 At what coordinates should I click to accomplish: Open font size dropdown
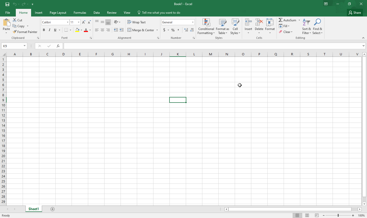[x=78, y=22]
